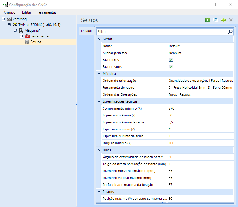Screen dimensions: 238x207
Task: Open the Editar menu
Action: [27, 12]
